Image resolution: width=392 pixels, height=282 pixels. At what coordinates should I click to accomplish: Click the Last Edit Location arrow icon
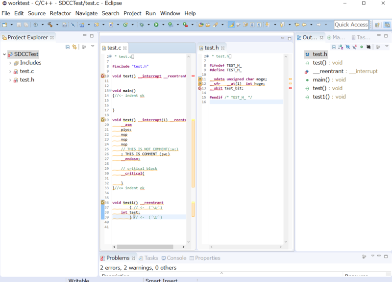click(x=297, y=25)
